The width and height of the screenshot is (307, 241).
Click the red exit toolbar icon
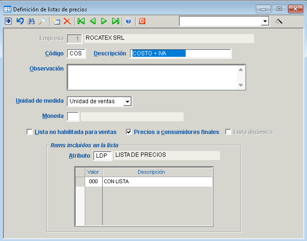pyautogui.click(x=142, y=21)
